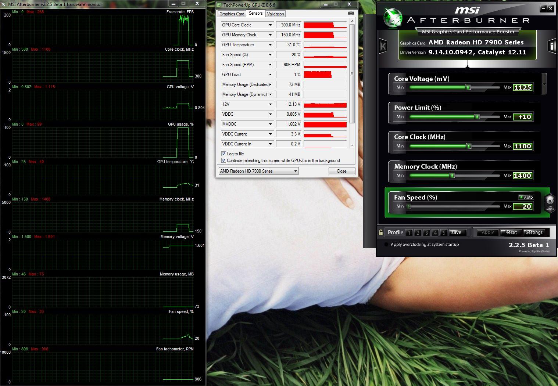Minimize the GPU-Z window
This screenshot has width=558, height=386.
click(x=325, y=4)
